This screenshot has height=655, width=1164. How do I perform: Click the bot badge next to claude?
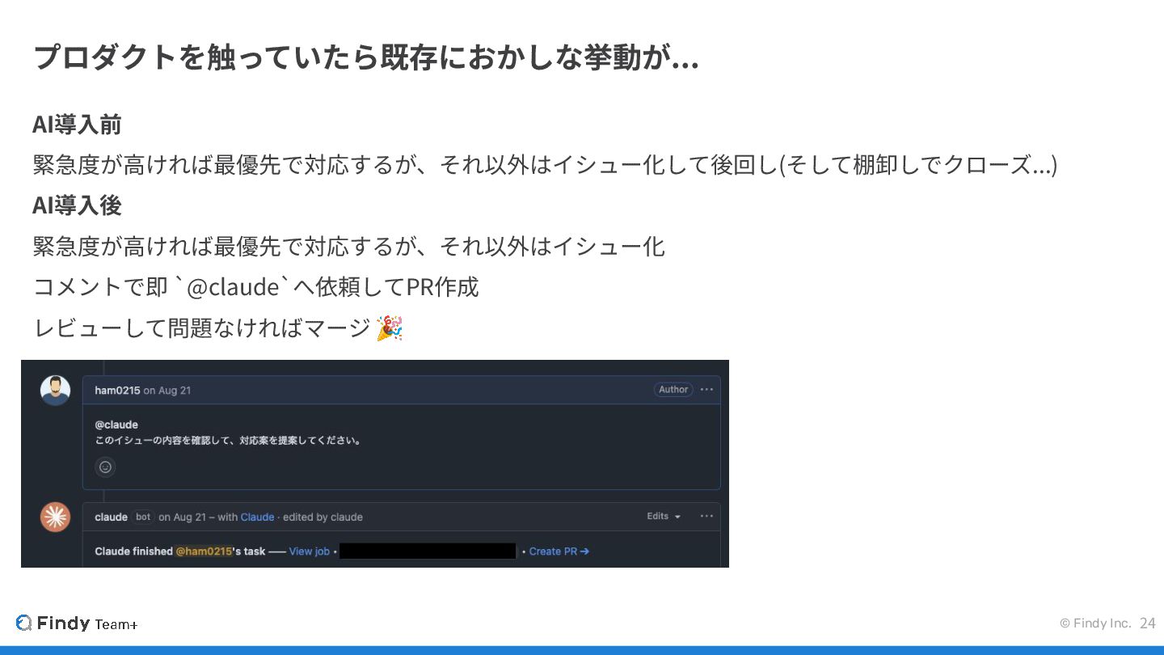click(x=143, y=517)
